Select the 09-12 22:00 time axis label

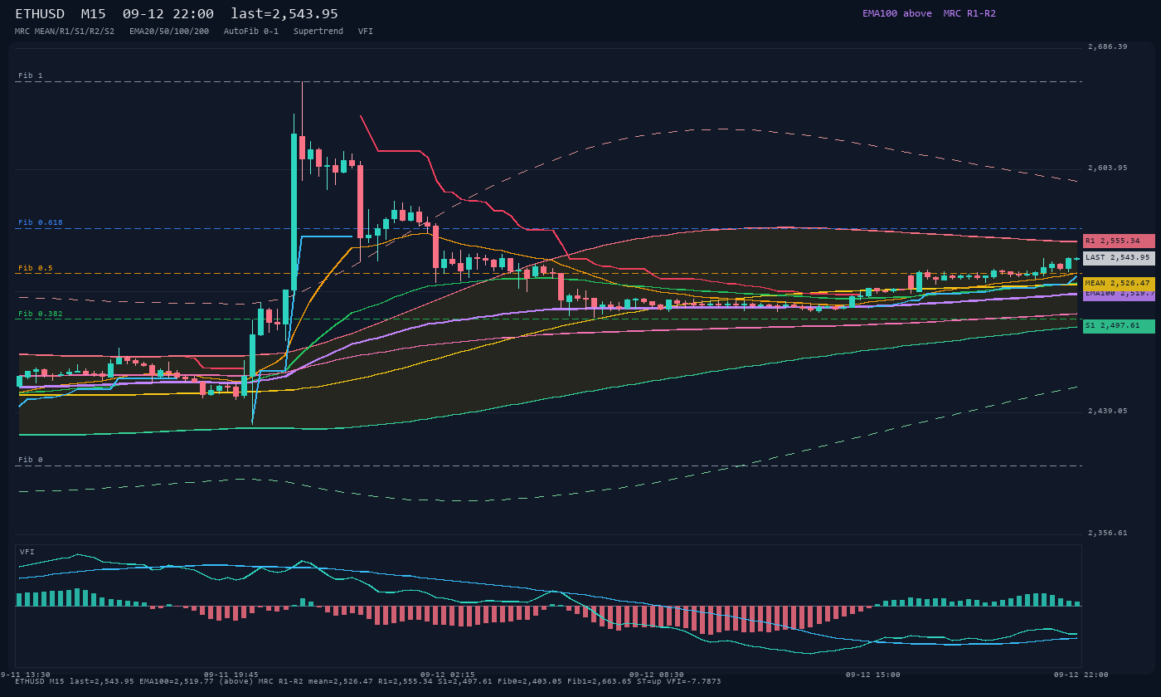1081,675
